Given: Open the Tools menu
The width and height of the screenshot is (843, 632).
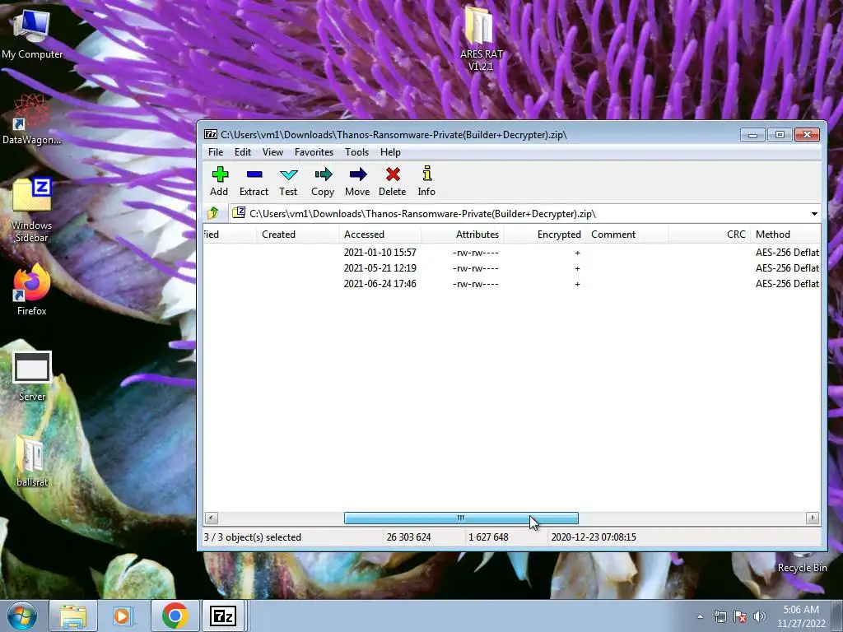Looking at the screenshot, I should pos(357,152).
